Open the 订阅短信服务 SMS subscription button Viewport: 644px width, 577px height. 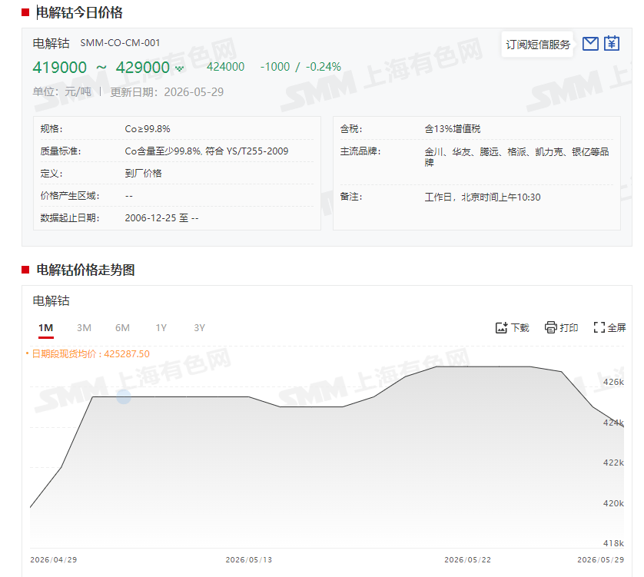tap(538, 45)
